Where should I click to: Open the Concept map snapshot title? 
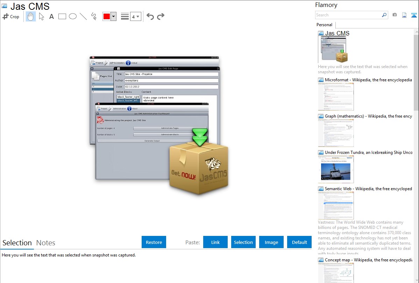(x=369, y=260)
